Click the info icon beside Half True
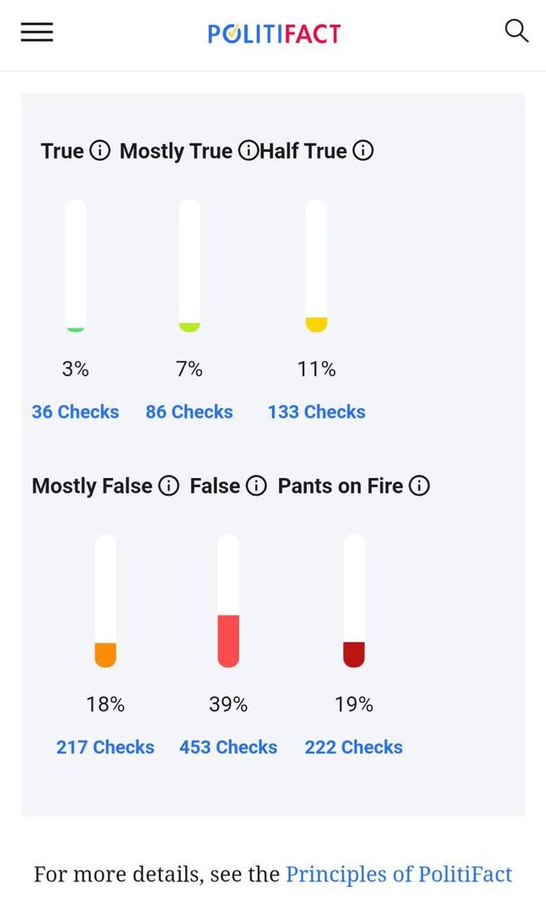This screenshot has height=924, width=546. pyautogui.click(x=363, y=151)
